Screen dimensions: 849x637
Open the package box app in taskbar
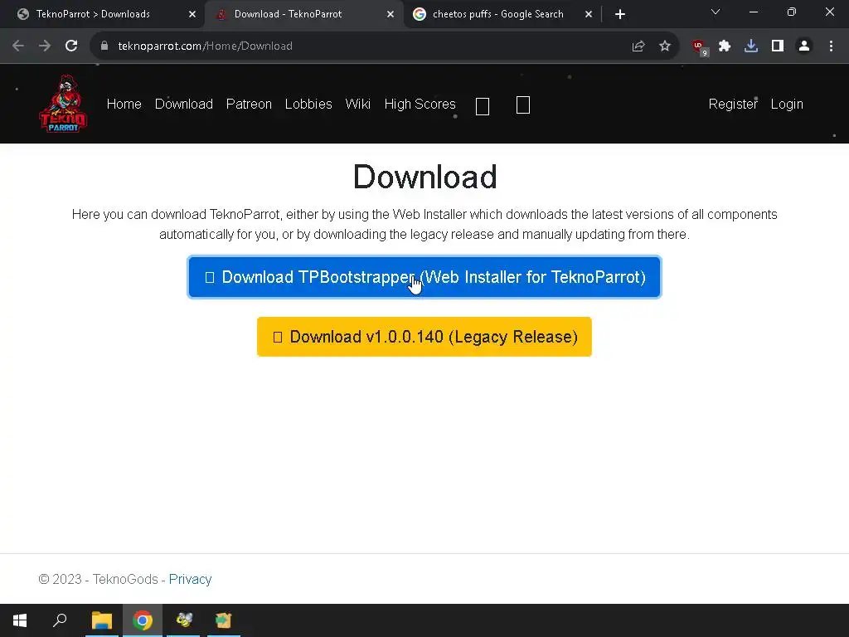click(x=224, y=620)
